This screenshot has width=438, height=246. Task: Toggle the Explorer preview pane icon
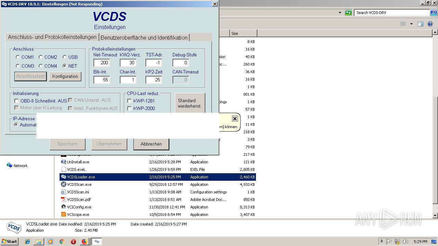(421, 24)
